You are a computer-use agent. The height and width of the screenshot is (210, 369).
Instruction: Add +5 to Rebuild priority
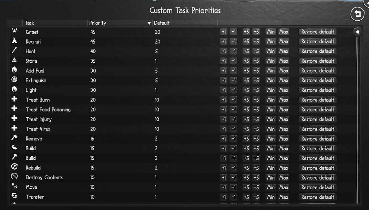(x=246, y=168)
